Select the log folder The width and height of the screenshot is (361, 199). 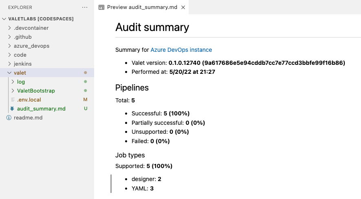pyautogui.click(x=47, y=82)
